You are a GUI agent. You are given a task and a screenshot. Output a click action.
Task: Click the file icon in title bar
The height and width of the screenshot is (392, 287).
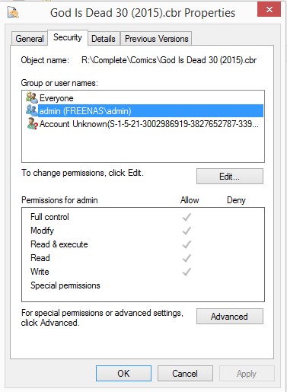point(13,12)
